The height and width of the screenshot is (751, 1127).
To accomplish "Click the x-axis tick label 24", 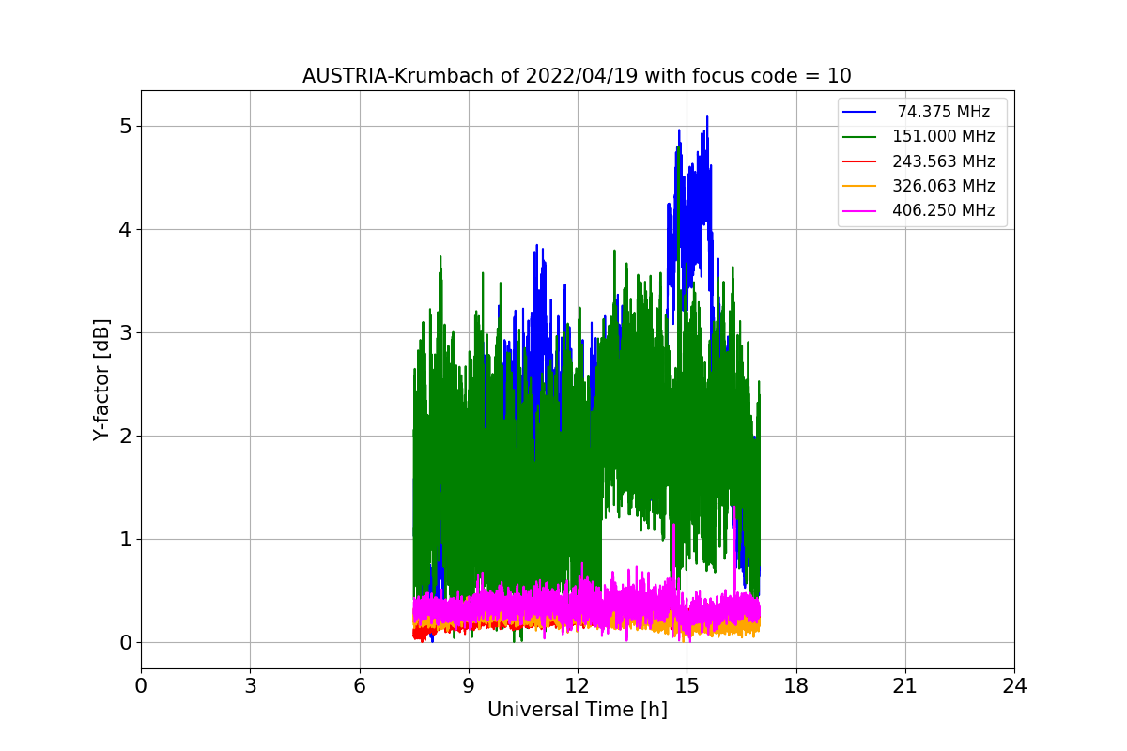I will click(x=1014, y=685).
